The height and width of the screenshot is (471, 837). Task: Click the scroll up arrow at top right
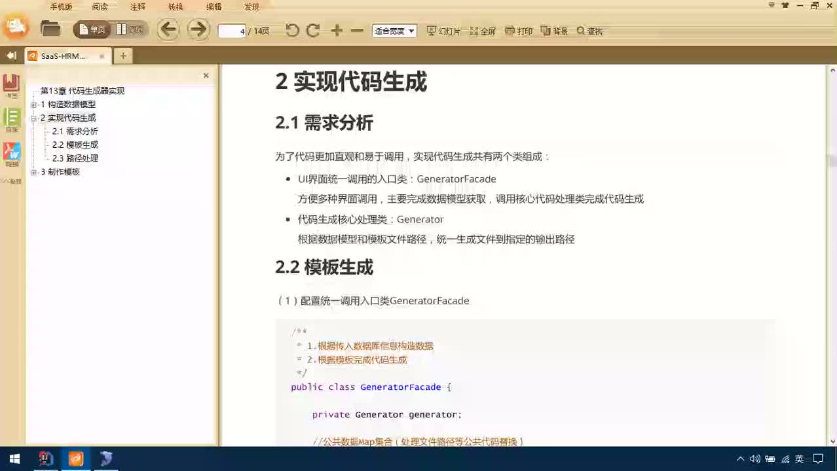832,69
